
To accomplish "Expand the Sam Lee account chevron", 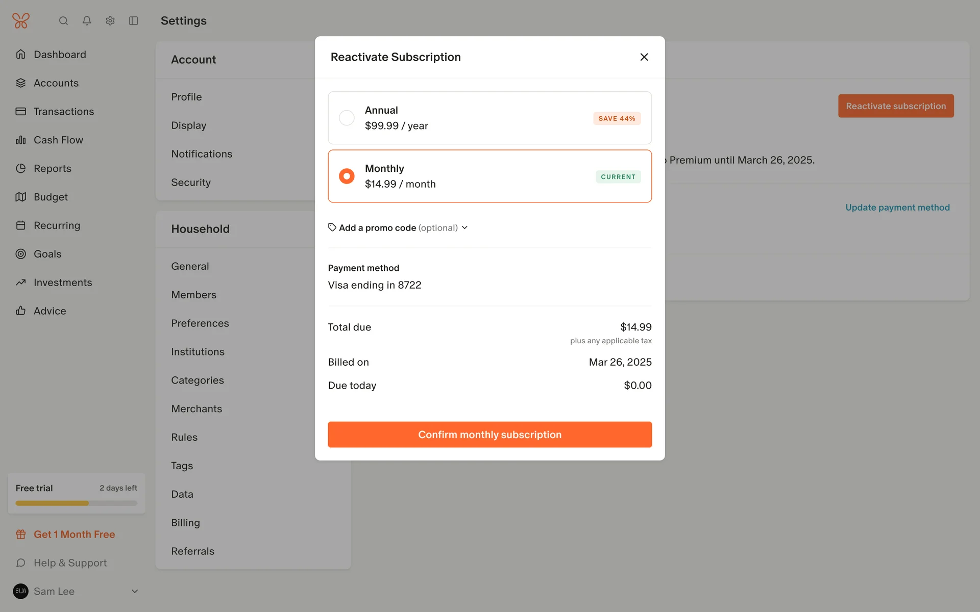I will [135, 592].
